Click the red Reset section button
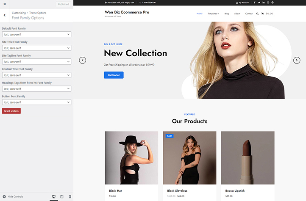 click(x=11, y=111)
